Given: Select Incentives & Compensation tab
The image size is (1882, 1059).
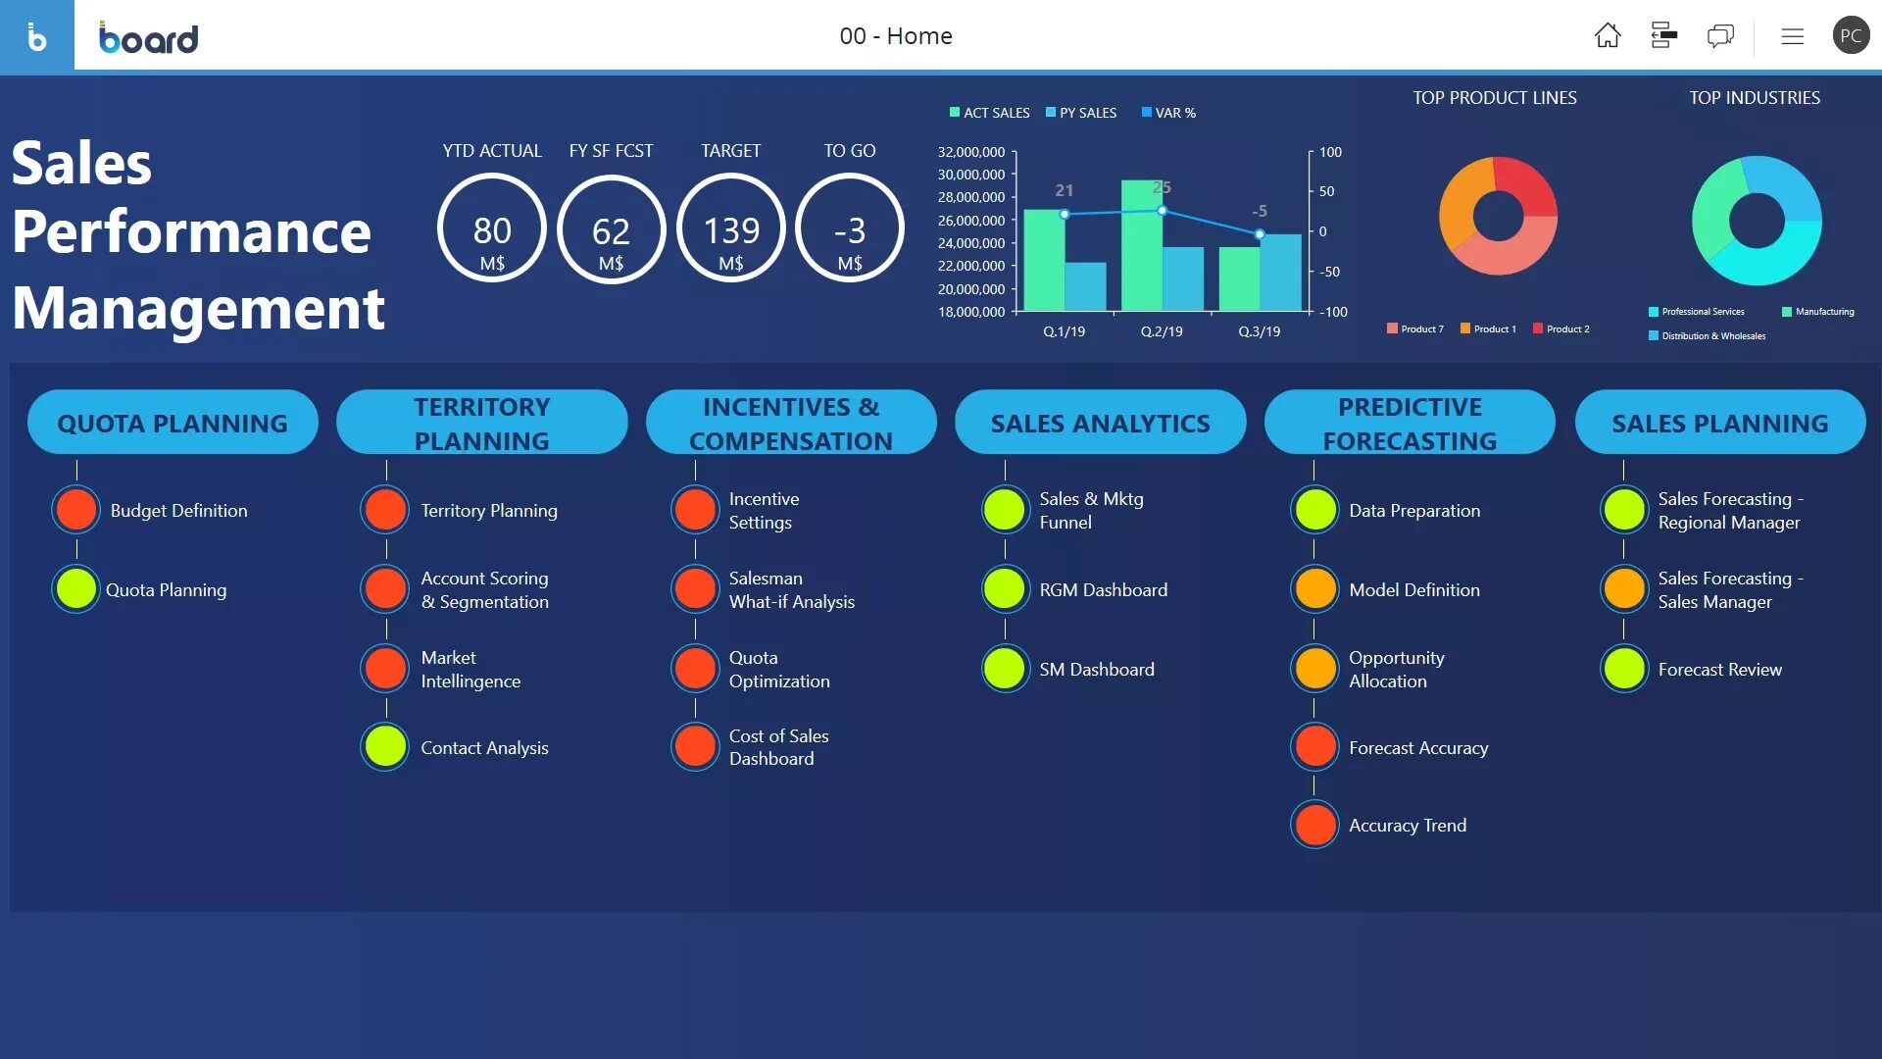Looking at the screenshot, I should (791, 422).
